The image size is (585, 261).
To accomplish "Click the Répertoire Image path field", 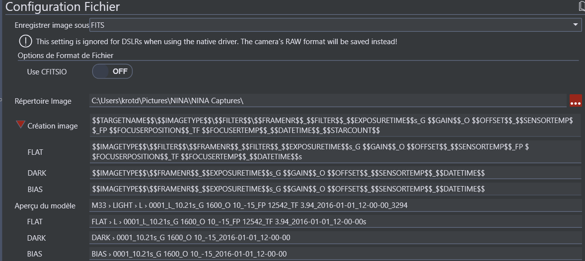I will click(328, 101).
